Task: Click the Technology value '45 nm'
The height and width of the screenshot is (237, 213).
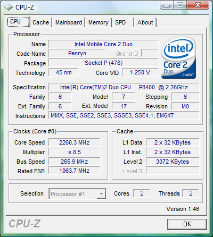Action: point(63,72)
